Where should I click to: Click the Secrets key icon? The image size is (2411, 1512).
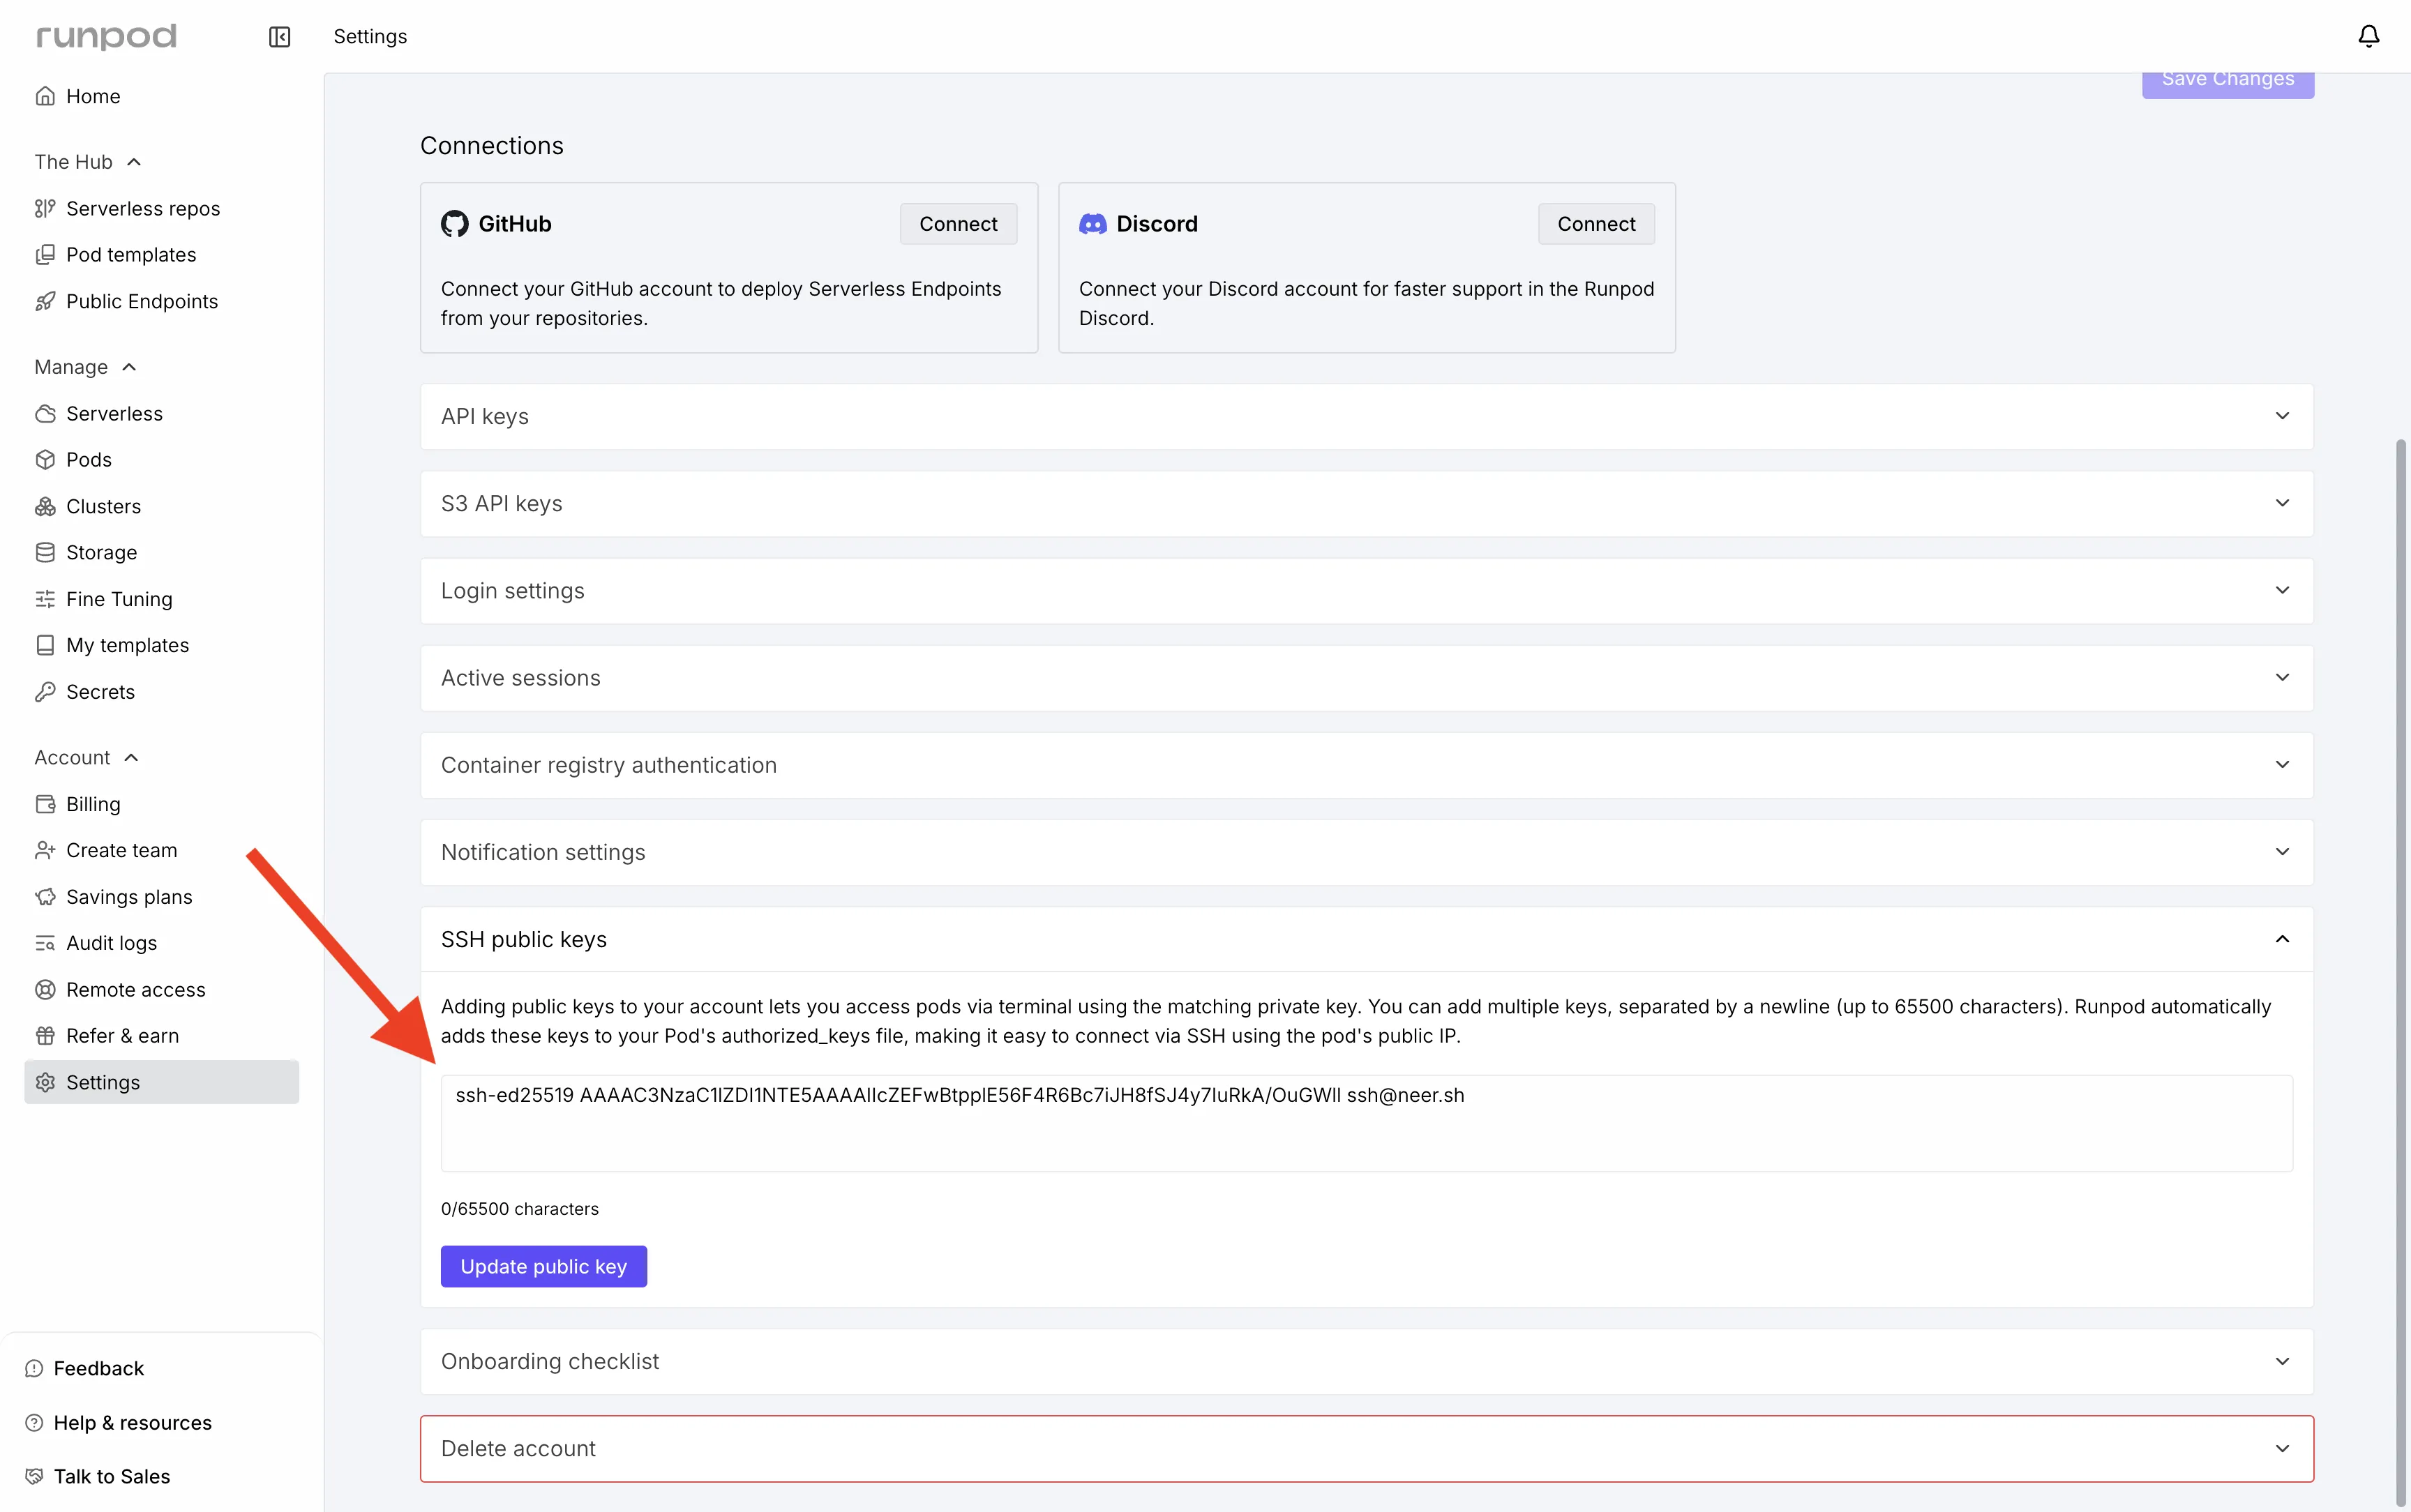pos(45,691)
